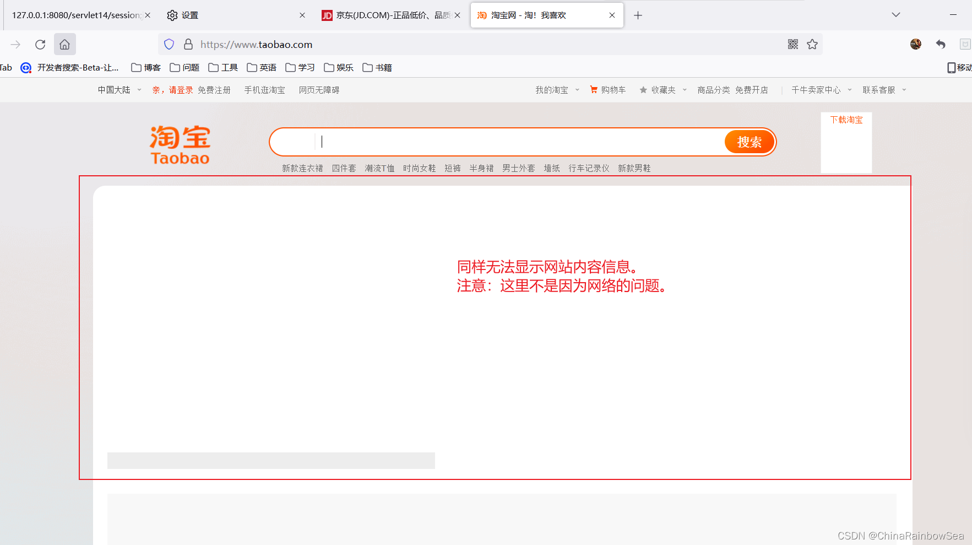Open the 书籍 bookmark folder

click(377, 68)
